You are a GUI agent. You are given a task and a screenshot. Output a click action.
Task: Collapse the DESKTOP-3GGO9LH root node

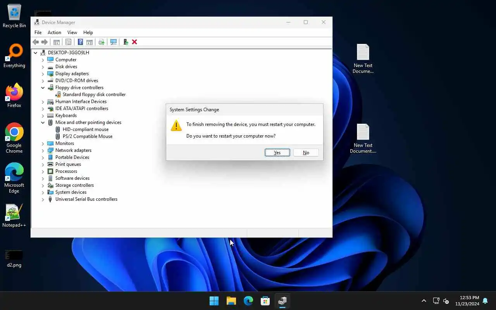coord(36,53)
